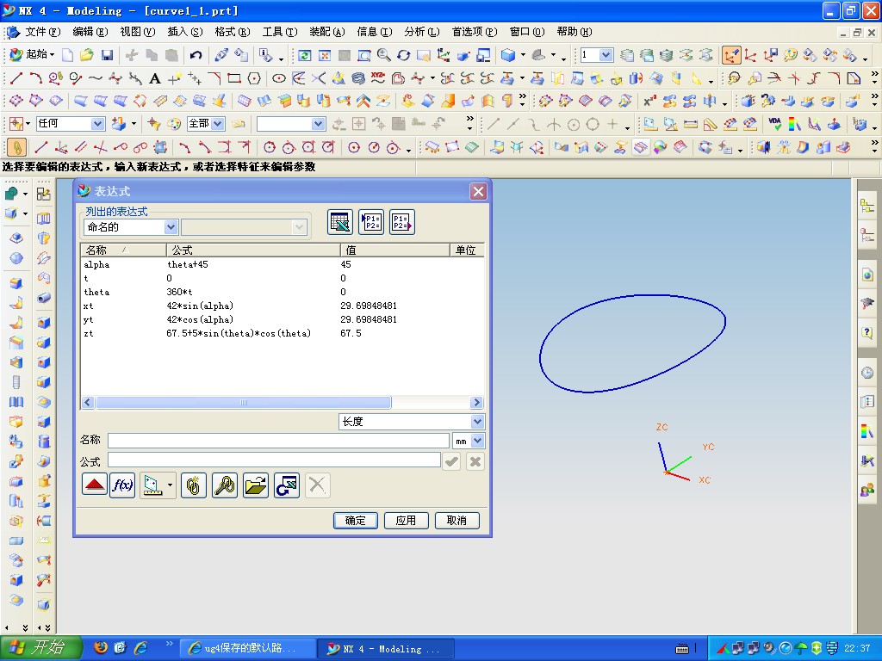
Task: Click the green checkmark to accept the formula
Action: 451,461
